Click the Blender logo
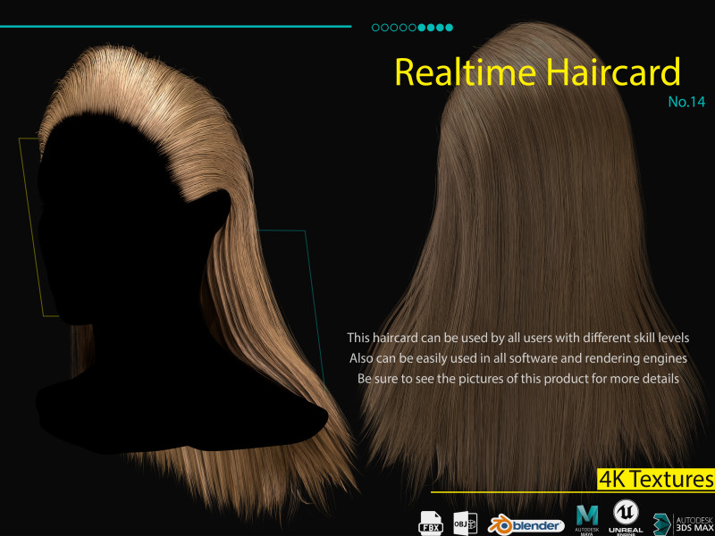Viewport: 715px width, 536px height. (x=526, y=525)
